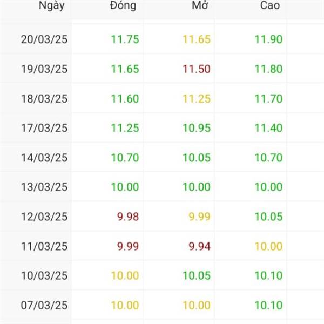Click the Đóng column header
324x324 pixels.
click(123, 6)
